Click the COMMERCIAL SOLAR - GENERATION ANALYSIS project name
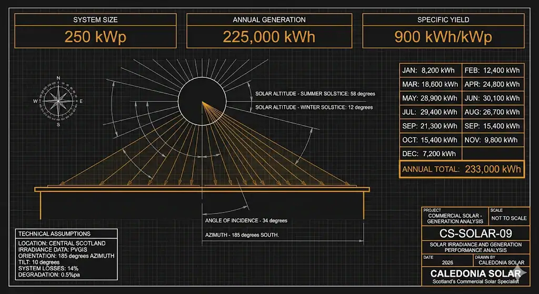 [455, 218]
